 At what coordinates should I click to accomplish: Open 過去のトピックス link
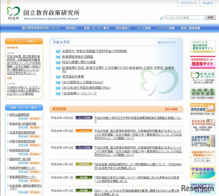[x=167, y=42]
